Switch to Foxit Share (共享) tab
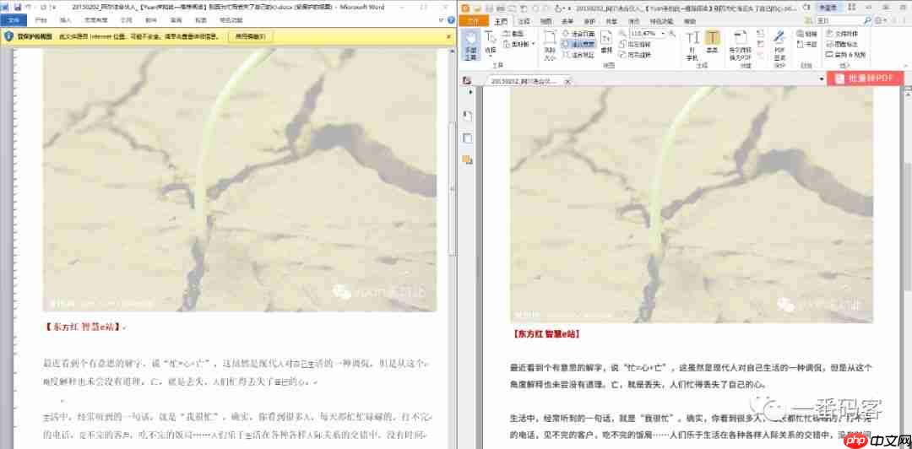The width and height of the screenshot is (912, 449). 612,21
